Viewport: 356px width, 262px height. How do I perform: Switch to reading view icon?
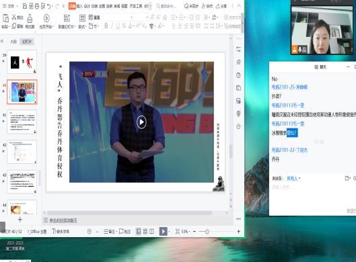click(x=151, y=231)
